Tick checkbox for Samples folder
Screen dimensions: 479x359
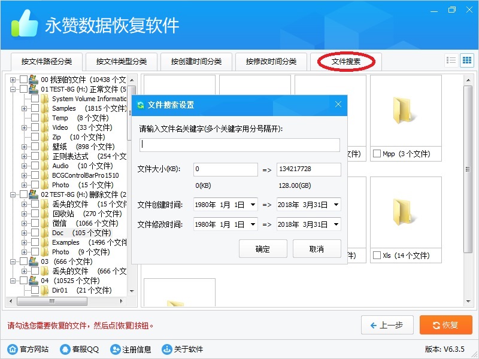[x=35, y=108]
